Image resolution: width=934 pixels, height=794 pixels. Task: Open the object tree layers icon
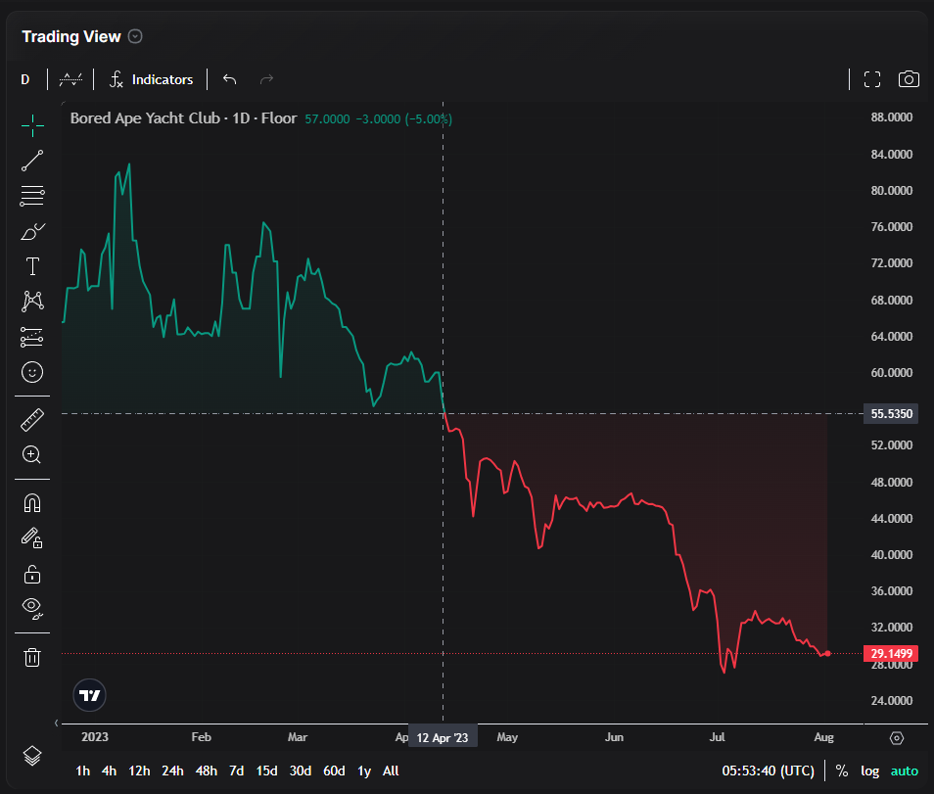32,756
